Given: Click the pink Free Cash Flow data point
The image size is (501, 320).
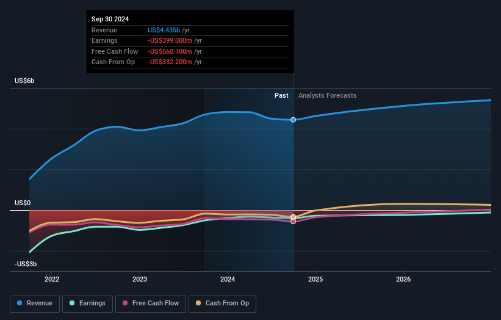Looking at the screenshot, I should pyautogui.click(x=293, y=222).
